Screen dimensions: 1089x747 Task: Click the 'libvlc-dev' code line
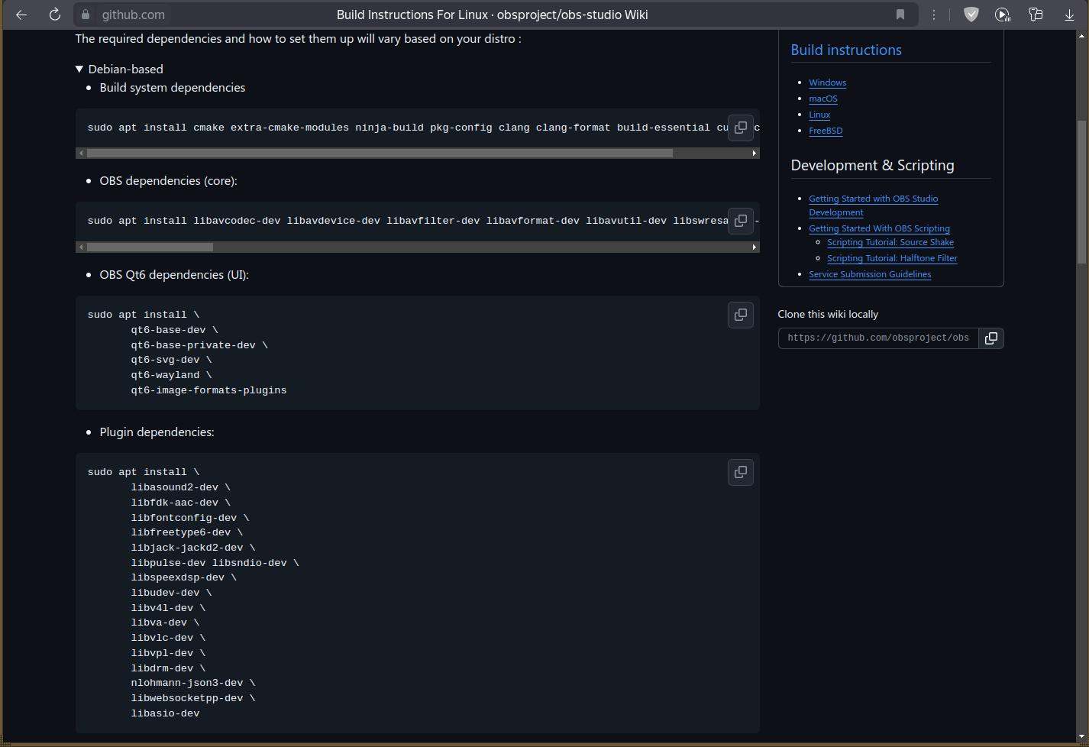(168, 638)
